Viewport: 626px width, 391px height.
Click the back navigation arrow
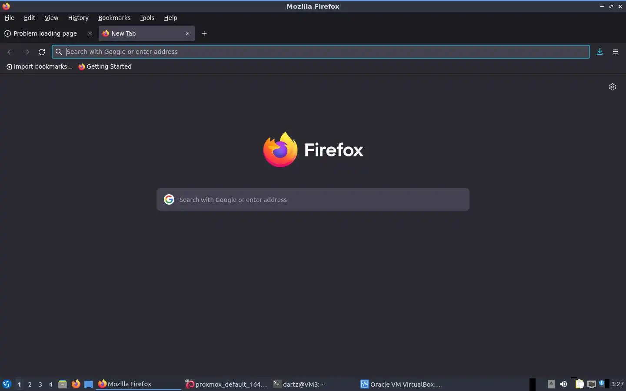pyautogui.click(x=10, y=52)
